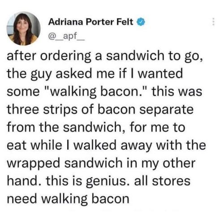224x224 pixels.
Task: Click "wrapped sandwich in my other" line
Action: point(101,164)
